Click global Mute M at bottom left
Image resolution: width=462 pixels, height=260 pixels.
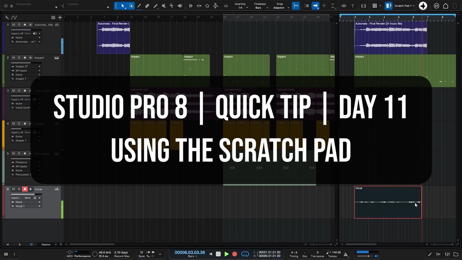(8, 244)
